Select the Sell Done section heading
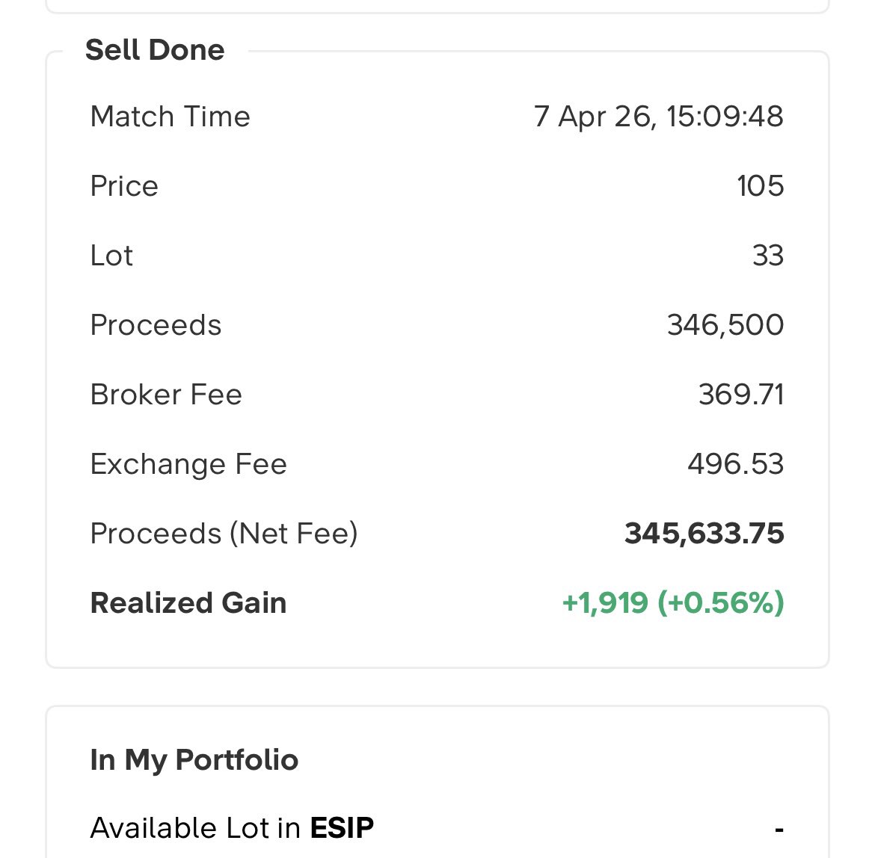The width and height of the screenshot is (875, 858). (155, 50)
